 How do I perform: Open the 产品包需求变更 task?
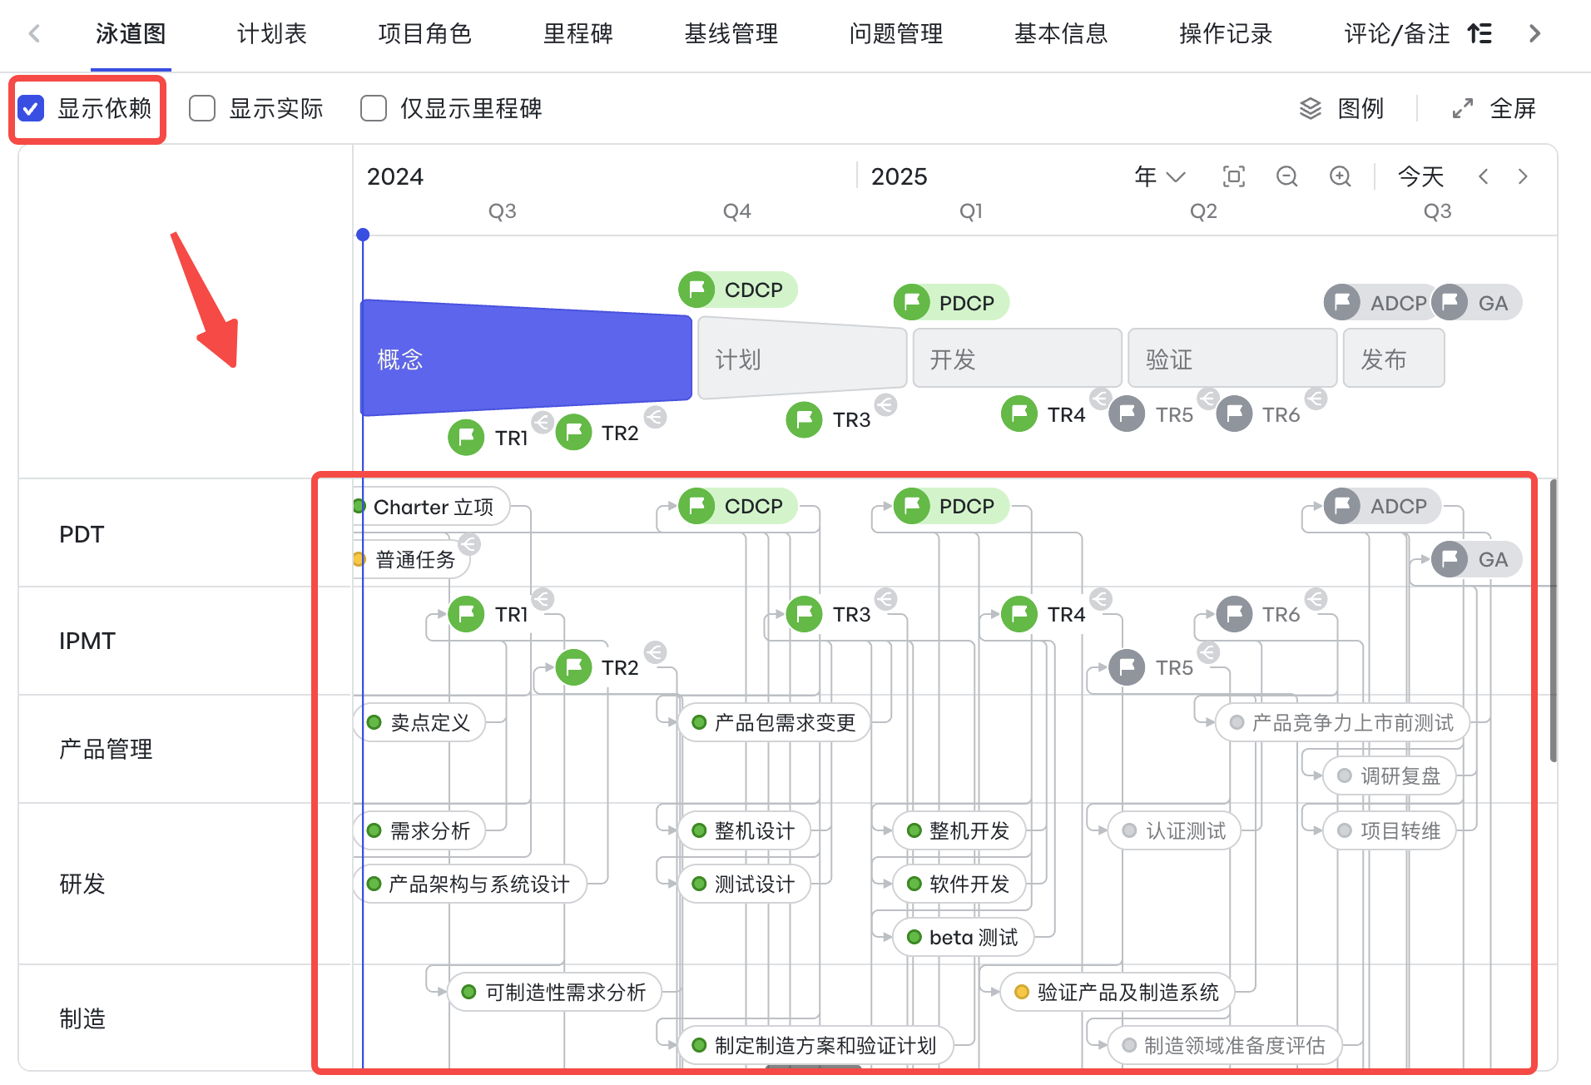point(774,722)
